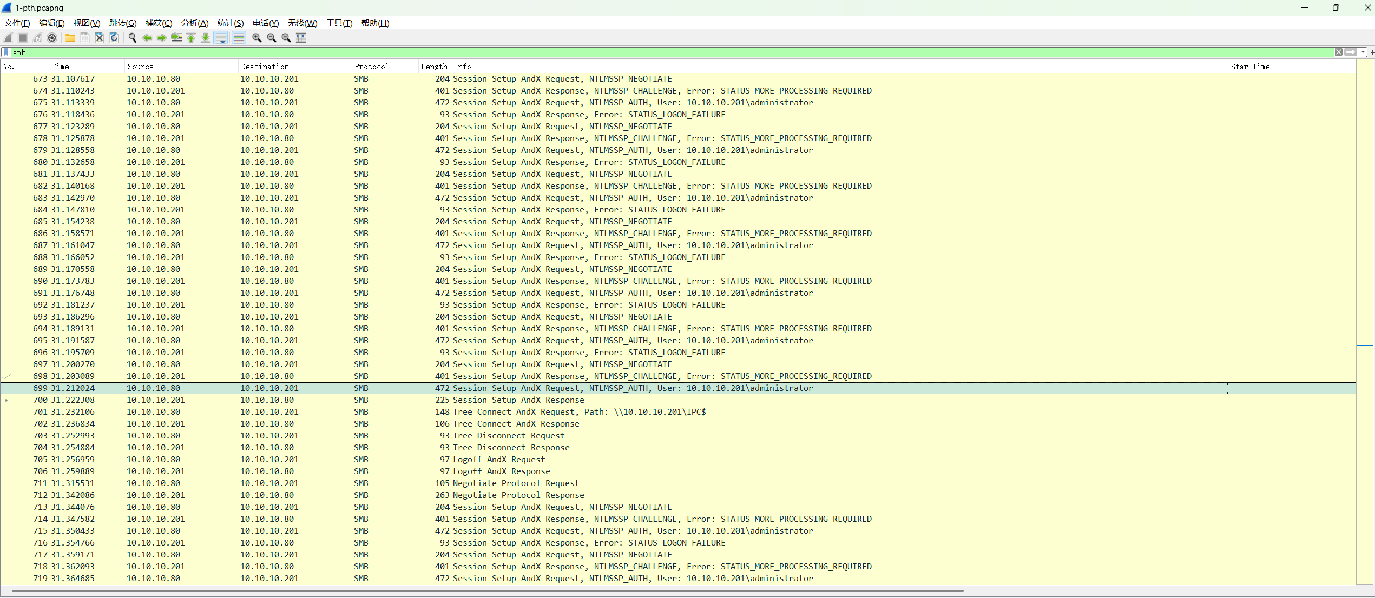Click the find packet magnifier icon
Screen dimensions: 1375x598
133,38
